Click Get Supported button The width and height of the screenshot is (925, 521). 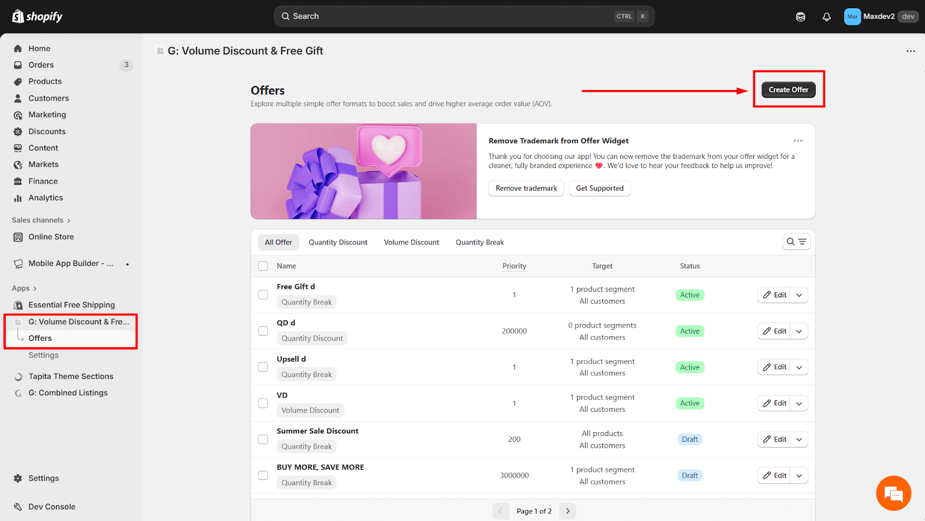[600, 188]
